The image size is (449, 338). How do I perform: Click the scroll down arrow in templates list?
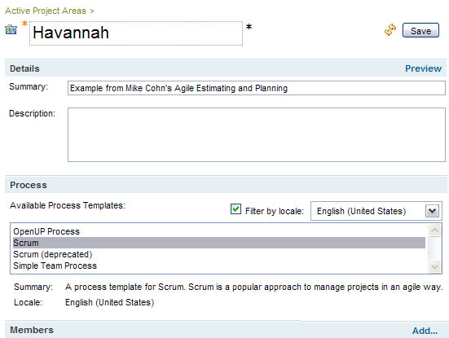(434, 267)
